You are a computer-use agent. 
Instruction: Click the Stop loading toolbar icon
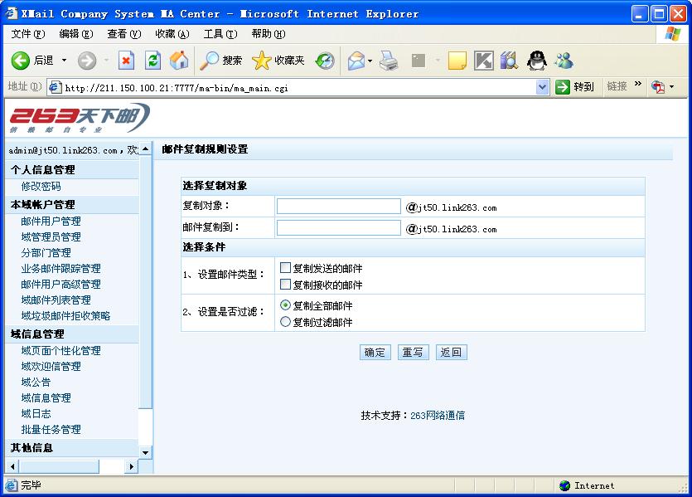[x=127, y=61]
